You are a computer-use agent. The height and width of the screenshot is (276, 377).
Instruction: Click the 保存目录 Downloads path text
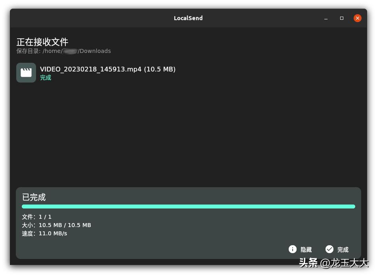(64, 51)
